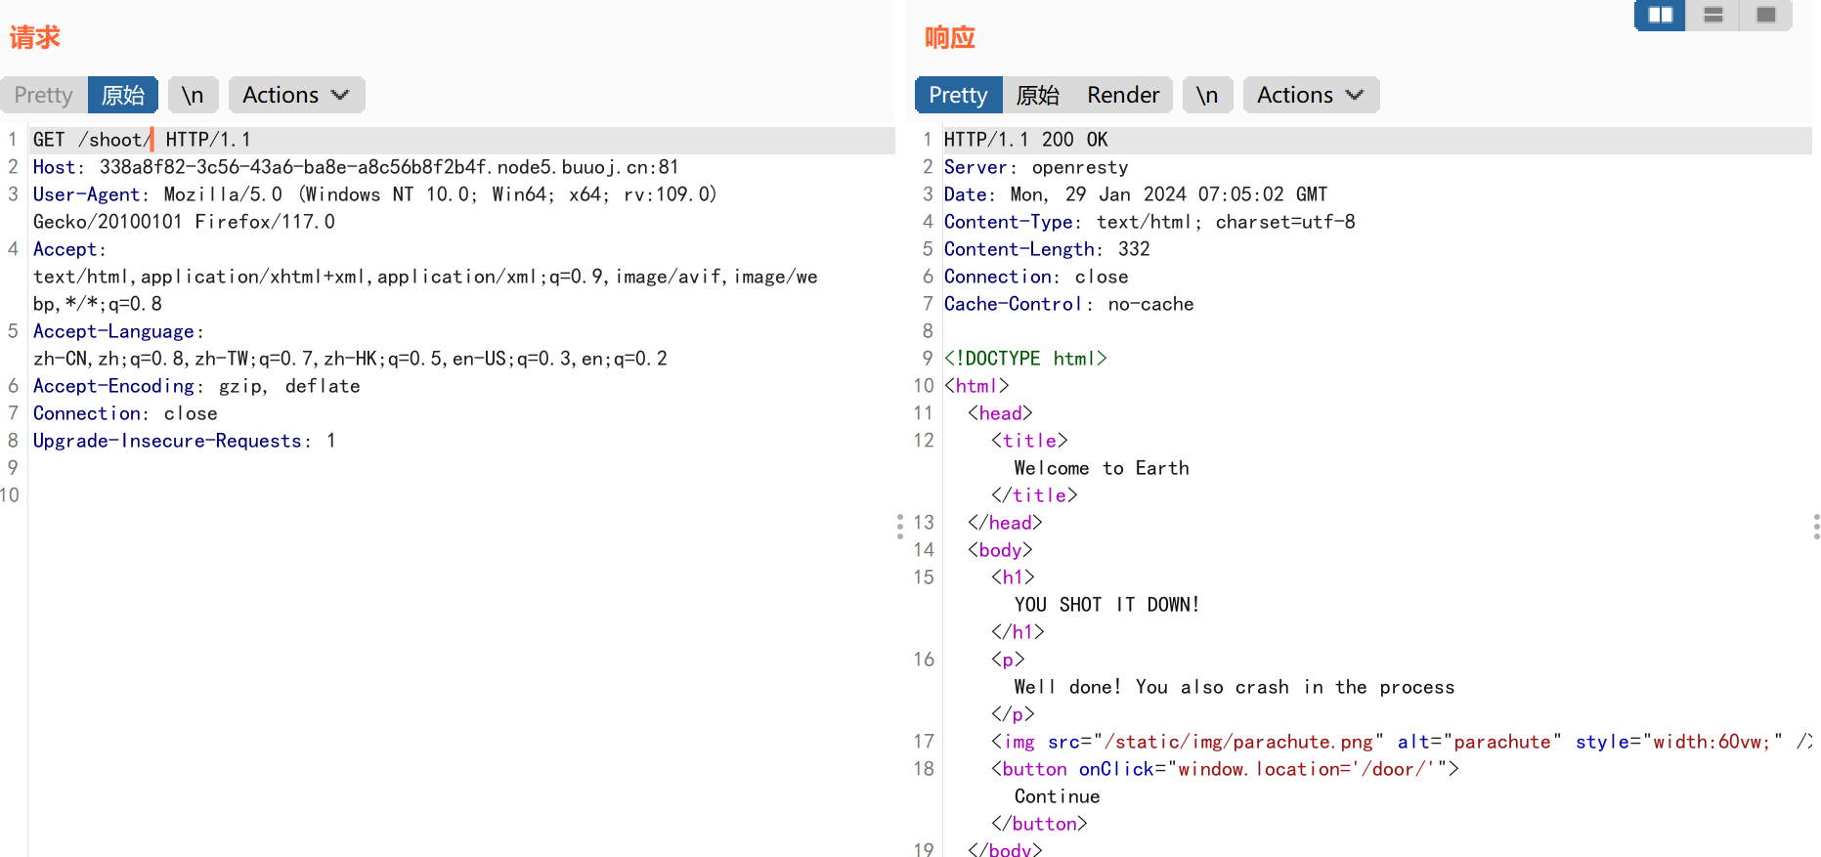Image resolution: width=1821 pixels, height=857 pixels.
Task: Click 'YOU SHOT IT DOWN!' heading text
Action: tap(1106, 605)
